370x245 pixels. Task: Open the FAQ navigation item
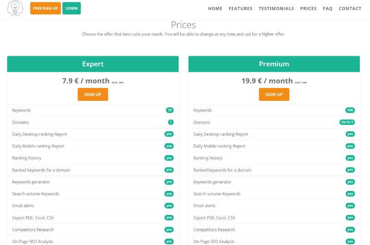point(327,8)
